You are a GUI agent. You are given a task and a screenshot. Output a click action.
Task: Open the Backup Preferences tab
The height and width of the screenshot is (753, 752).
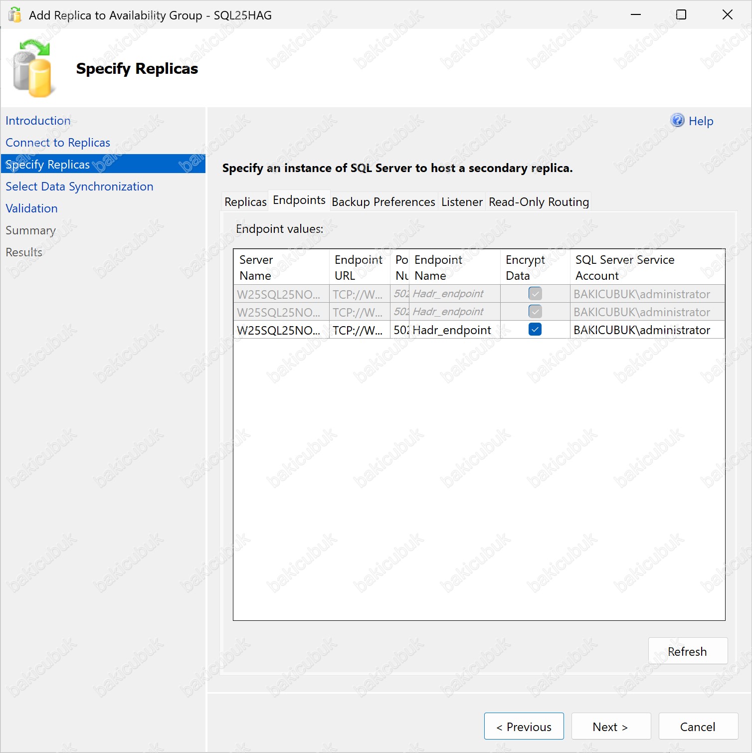[x=383, y=202]
